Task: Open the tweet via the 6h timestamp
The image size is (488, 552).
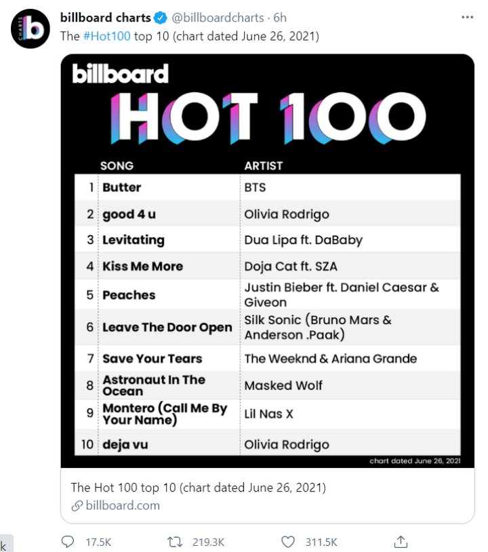Action: (280, 17)
